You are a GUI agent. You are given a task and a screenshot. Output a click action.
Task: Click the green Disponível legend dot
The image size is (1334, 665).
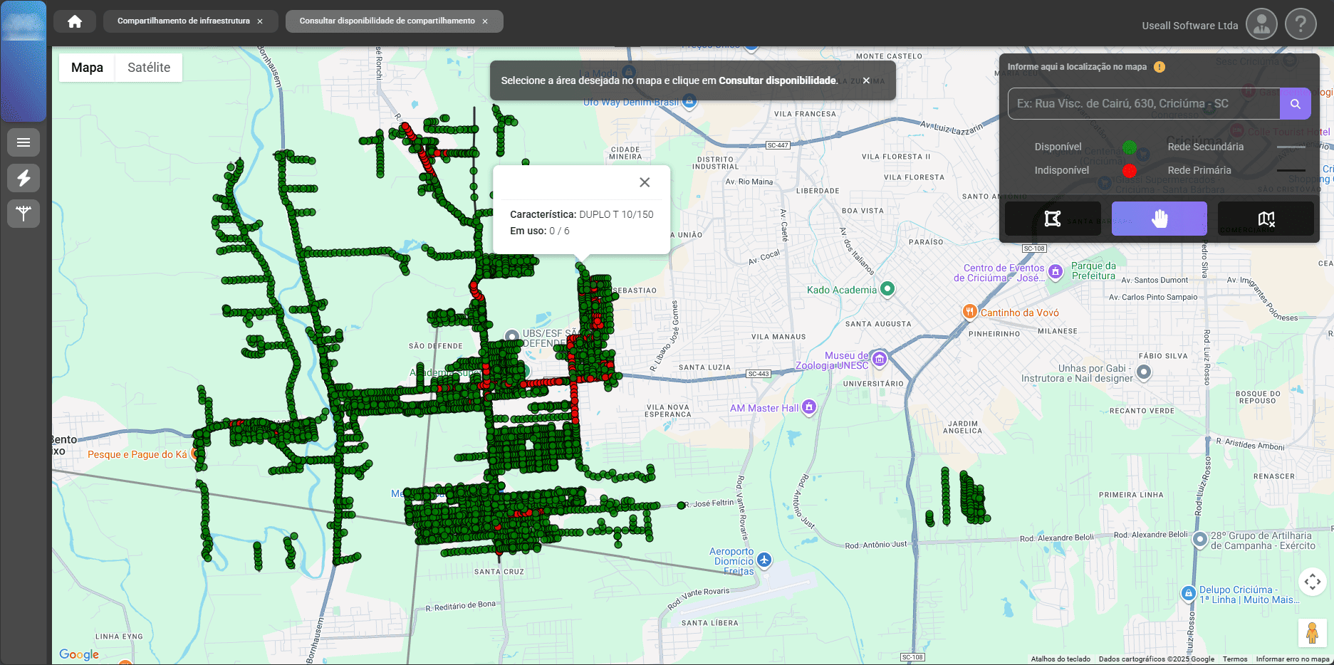(1129, 147)
